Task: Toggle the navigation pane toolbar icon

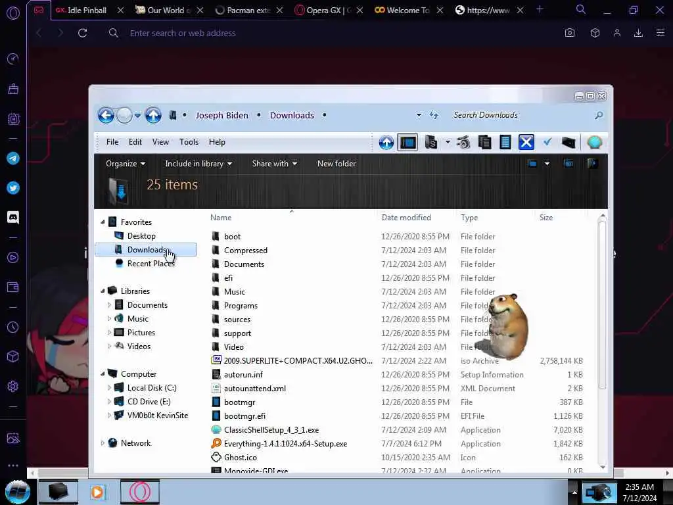Action: click(407, 142)
